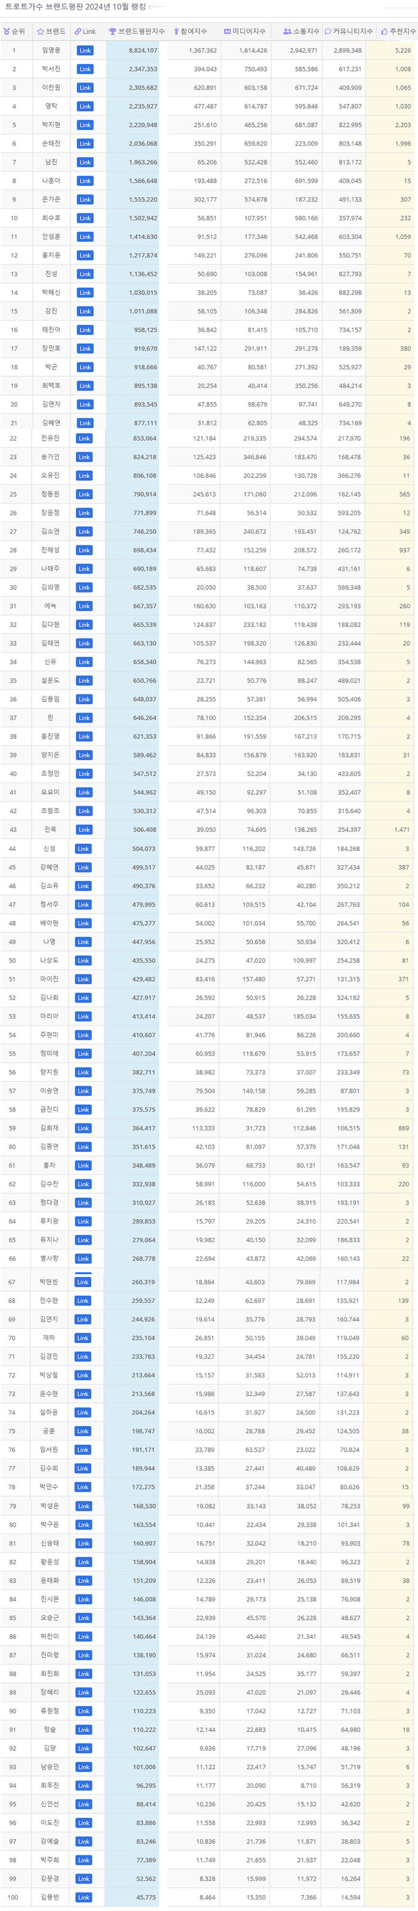
Task: Click the communication value 2,942,971
Action: coord(304,50)
